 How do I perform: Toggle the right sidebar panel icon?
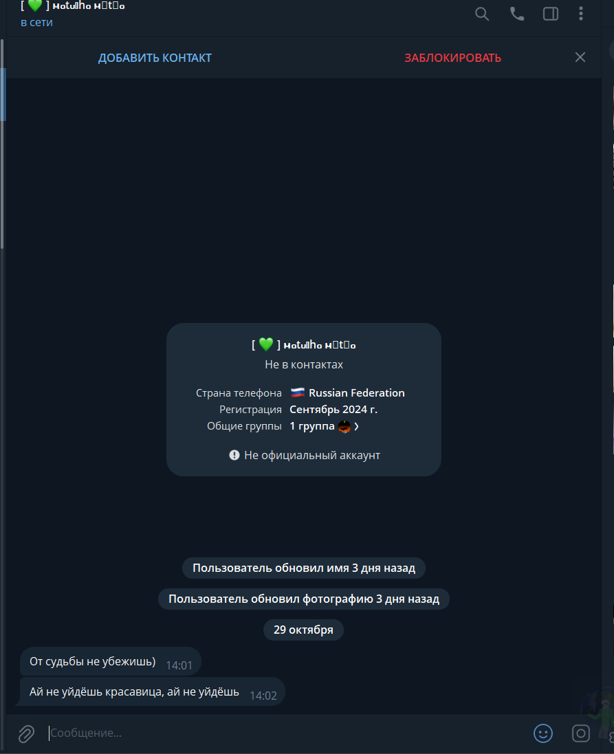(x=551, y=14)
